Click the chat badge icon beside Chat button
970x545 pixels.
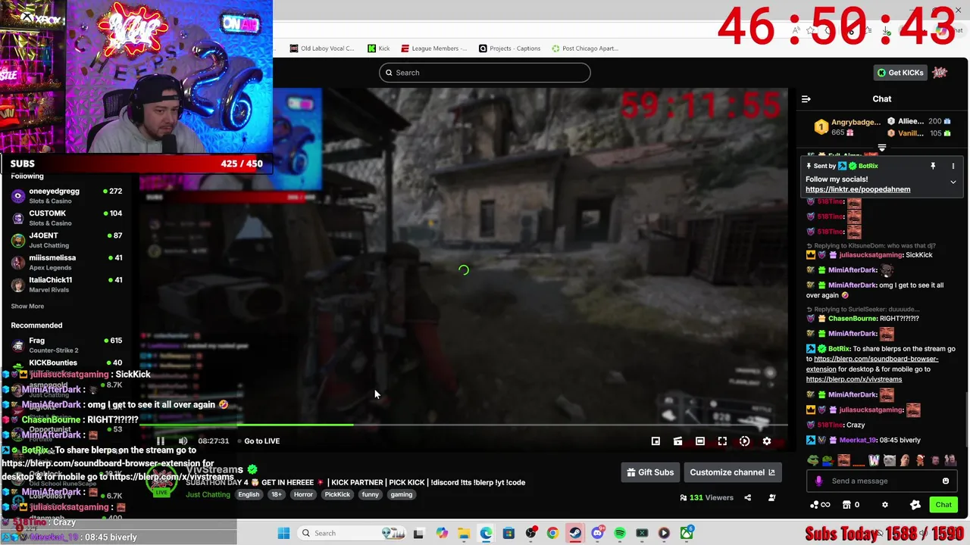[x=915, y=505]
